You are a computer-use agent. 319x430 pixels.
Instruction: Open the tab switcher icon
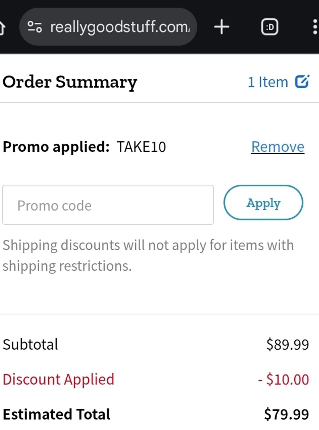tap(269, 27)
